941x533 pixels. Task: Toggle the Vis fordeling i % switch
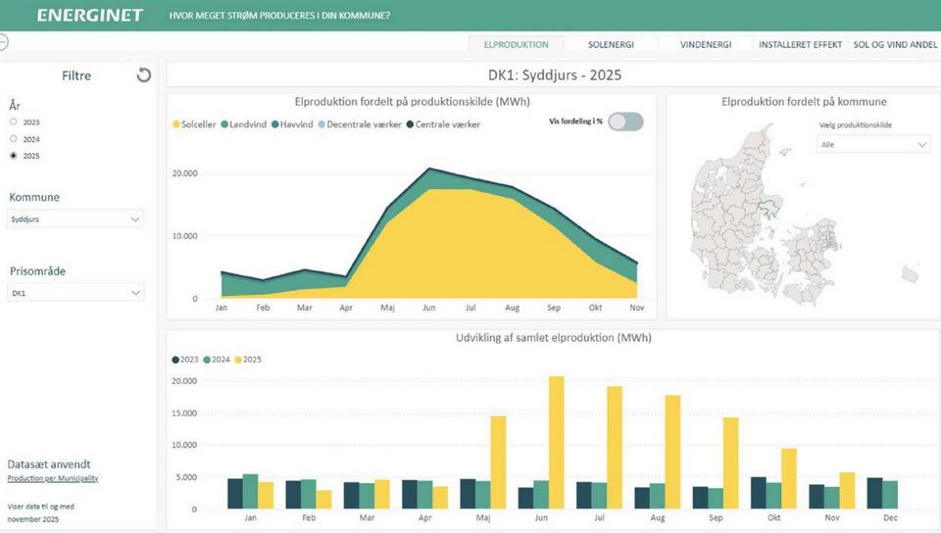[x=625, y=121]
